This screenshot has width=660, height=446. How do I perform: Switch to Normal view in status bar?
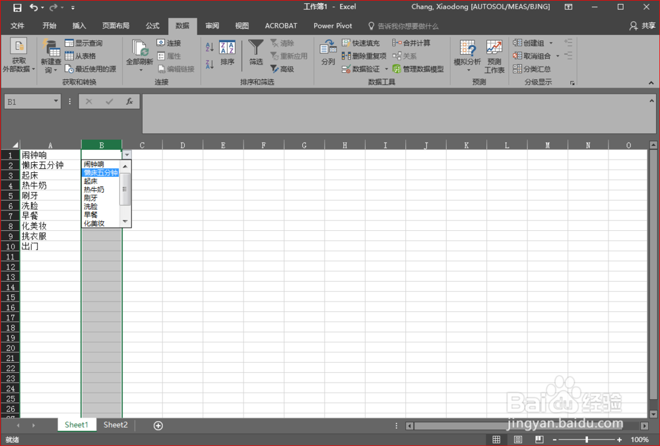point(497,439)
